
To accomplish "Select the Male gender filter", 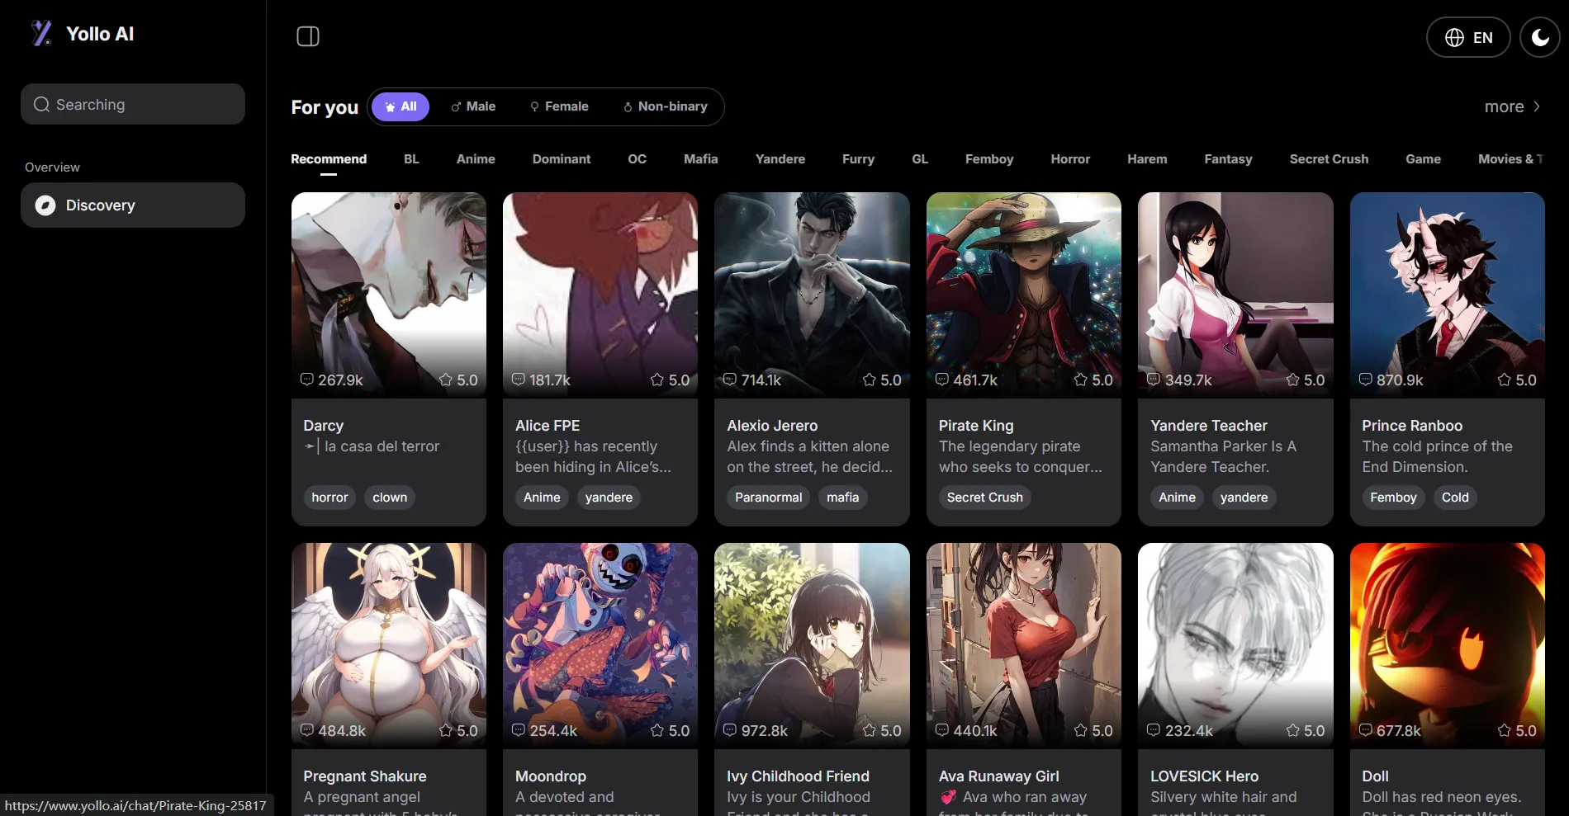I will pos(473,106).
